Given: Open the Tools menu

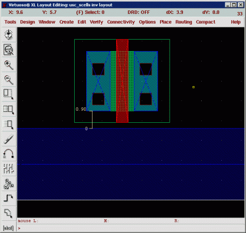Looking at the screenshot, I should click(10, 22).
